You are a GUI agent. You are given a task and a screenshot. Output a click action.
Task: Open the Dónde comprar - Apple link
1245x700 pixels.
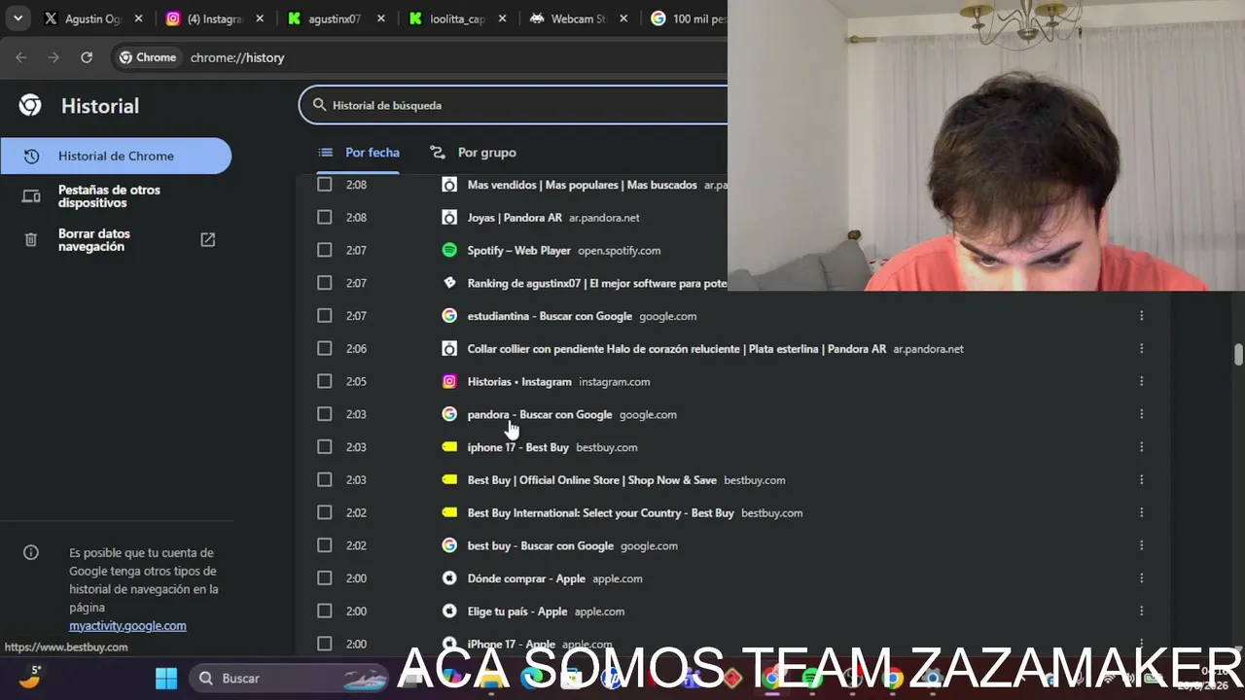tap(526, 578)
